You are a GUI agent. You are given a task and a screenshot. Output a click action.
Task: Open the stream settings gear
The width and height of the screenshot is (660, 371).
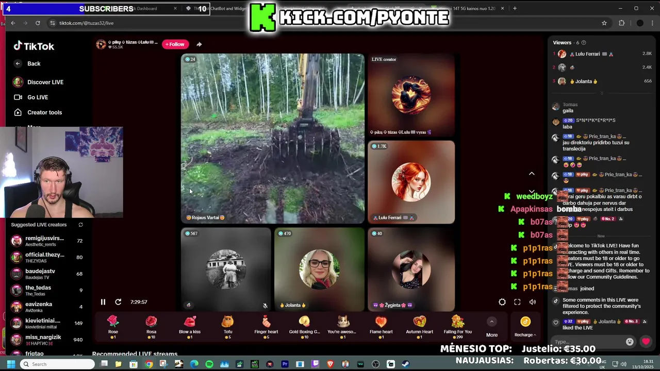tap(502, 302)
